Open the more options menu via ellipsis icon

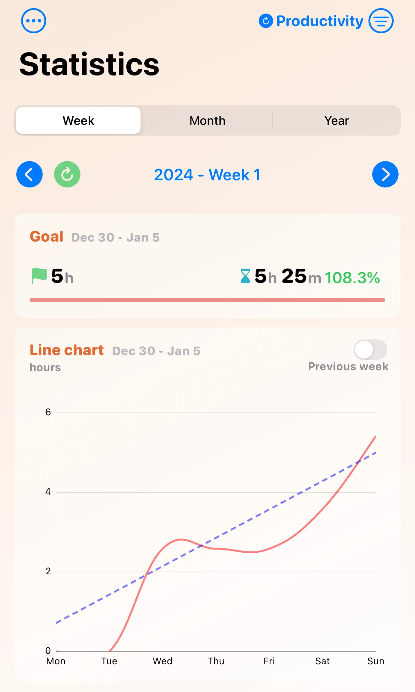[x=34, y=20]
